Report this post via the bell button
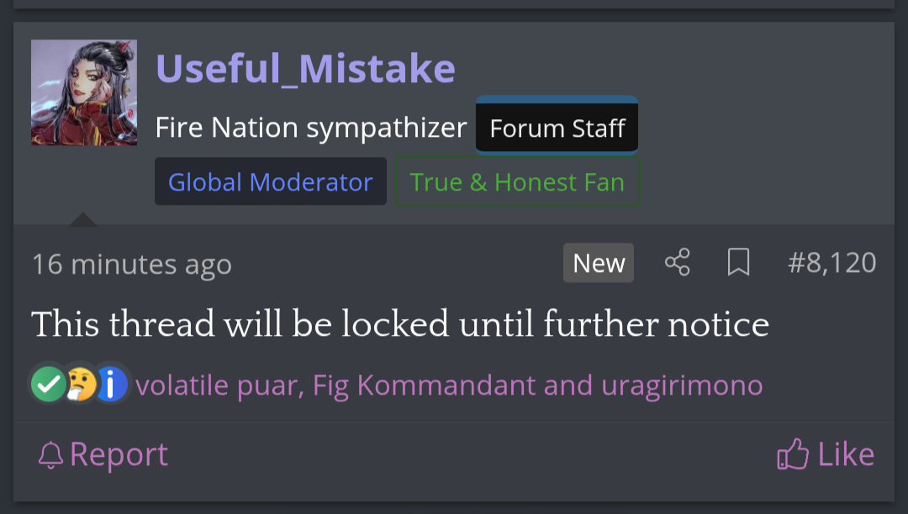This screenshot has width=908, height=514. pyautogui.click(x=103, y=454)
